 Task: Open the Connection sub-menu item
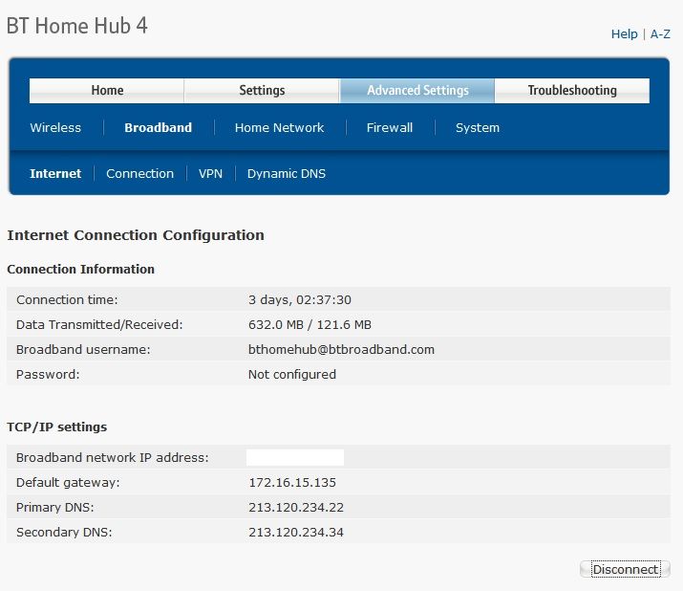pyautogui.click(x=139, y=174)
